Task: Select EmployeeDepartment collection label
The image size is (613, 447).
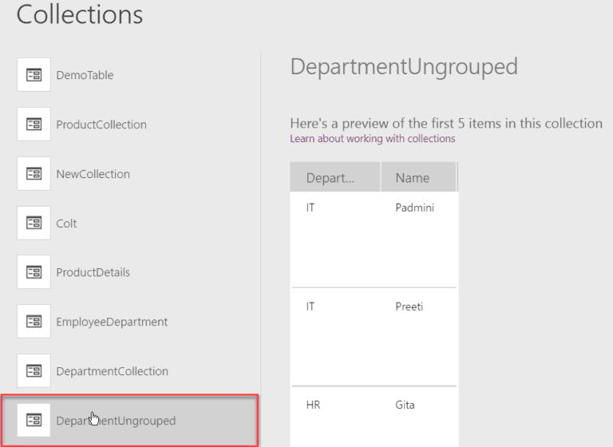Action: [112, 322]
